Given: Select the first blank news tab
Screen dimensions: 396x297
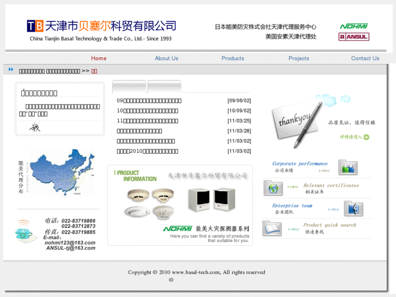Looking at the screenshot, I should pos(129,86).
